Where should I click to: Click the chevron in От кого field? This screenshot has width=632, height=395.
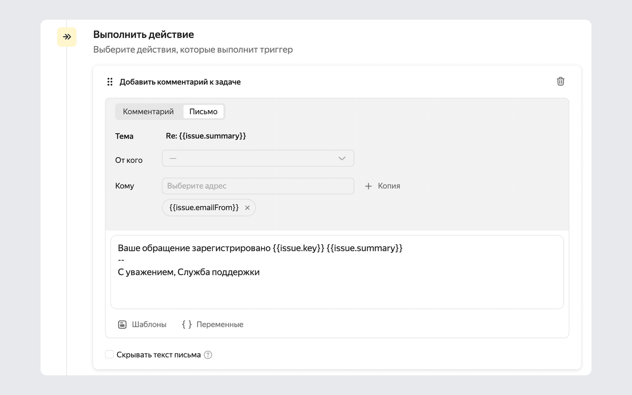click(342, 159)
